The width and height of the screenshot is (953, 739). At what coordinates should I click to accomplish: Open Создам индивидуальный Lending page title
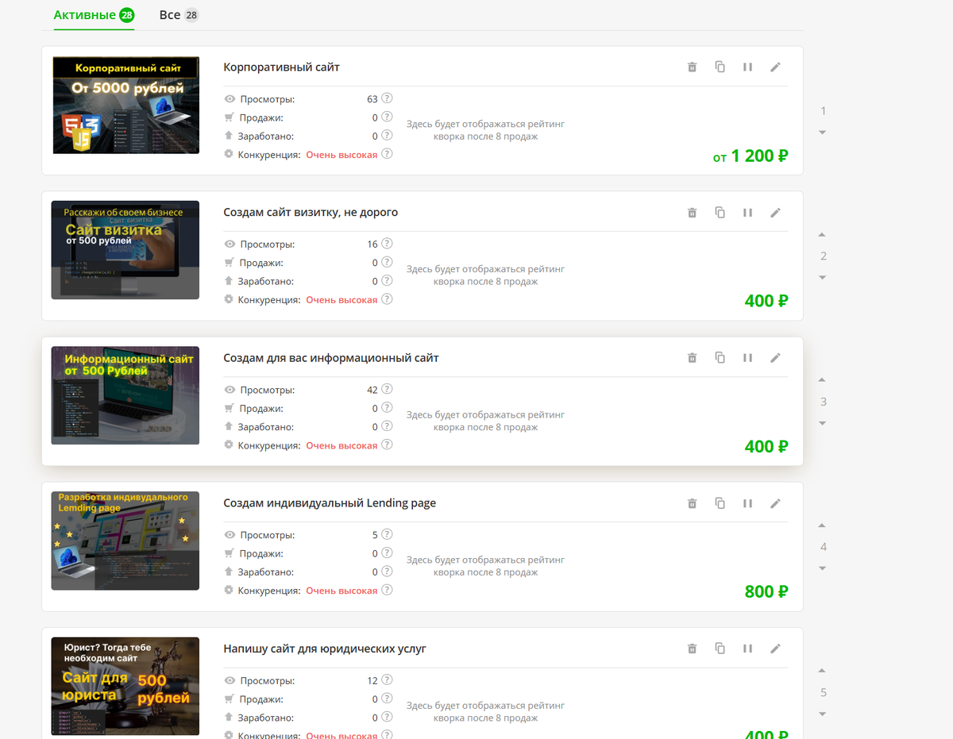[x=330, y=503]
